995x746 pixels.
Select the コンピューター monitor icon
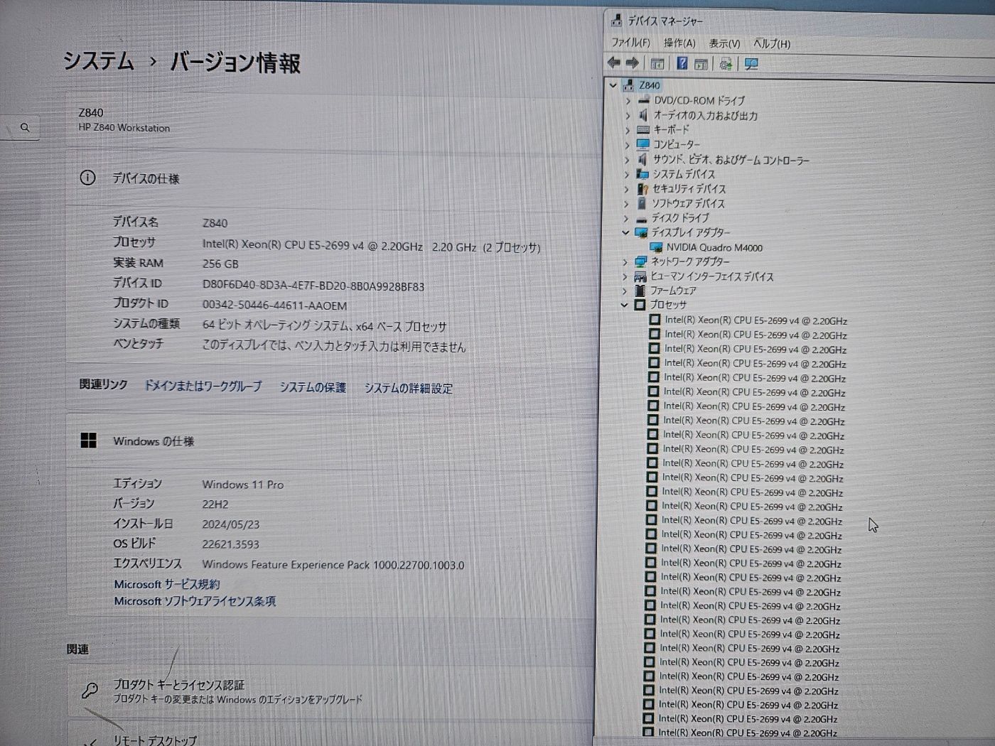click(x=643, y=144)
